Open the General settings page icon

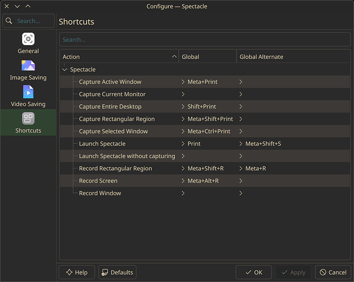coord(28,39)
